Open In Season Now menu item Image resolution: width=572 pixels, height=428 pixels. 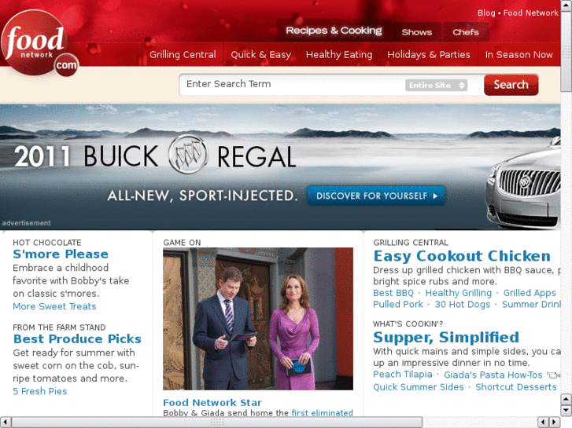518,55
